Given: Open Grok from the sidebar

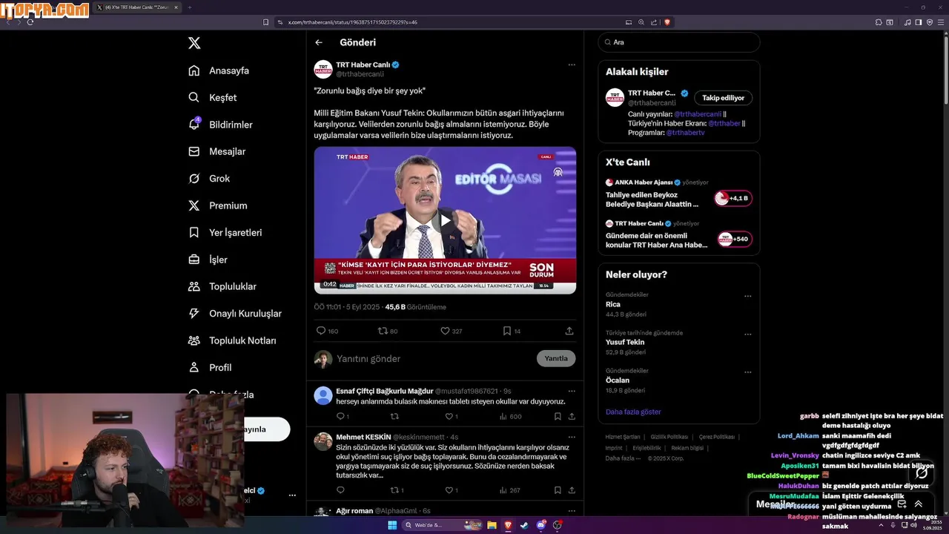Looking at the screenshot, I should coord(209,178).
